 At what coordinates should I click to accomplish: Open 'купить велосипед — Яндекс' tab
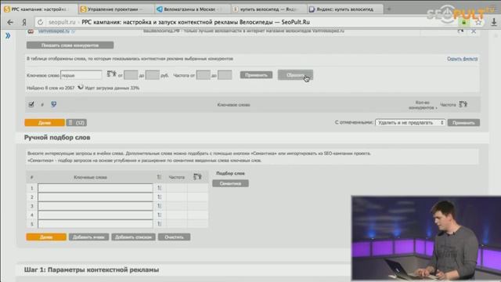[268, 9]
